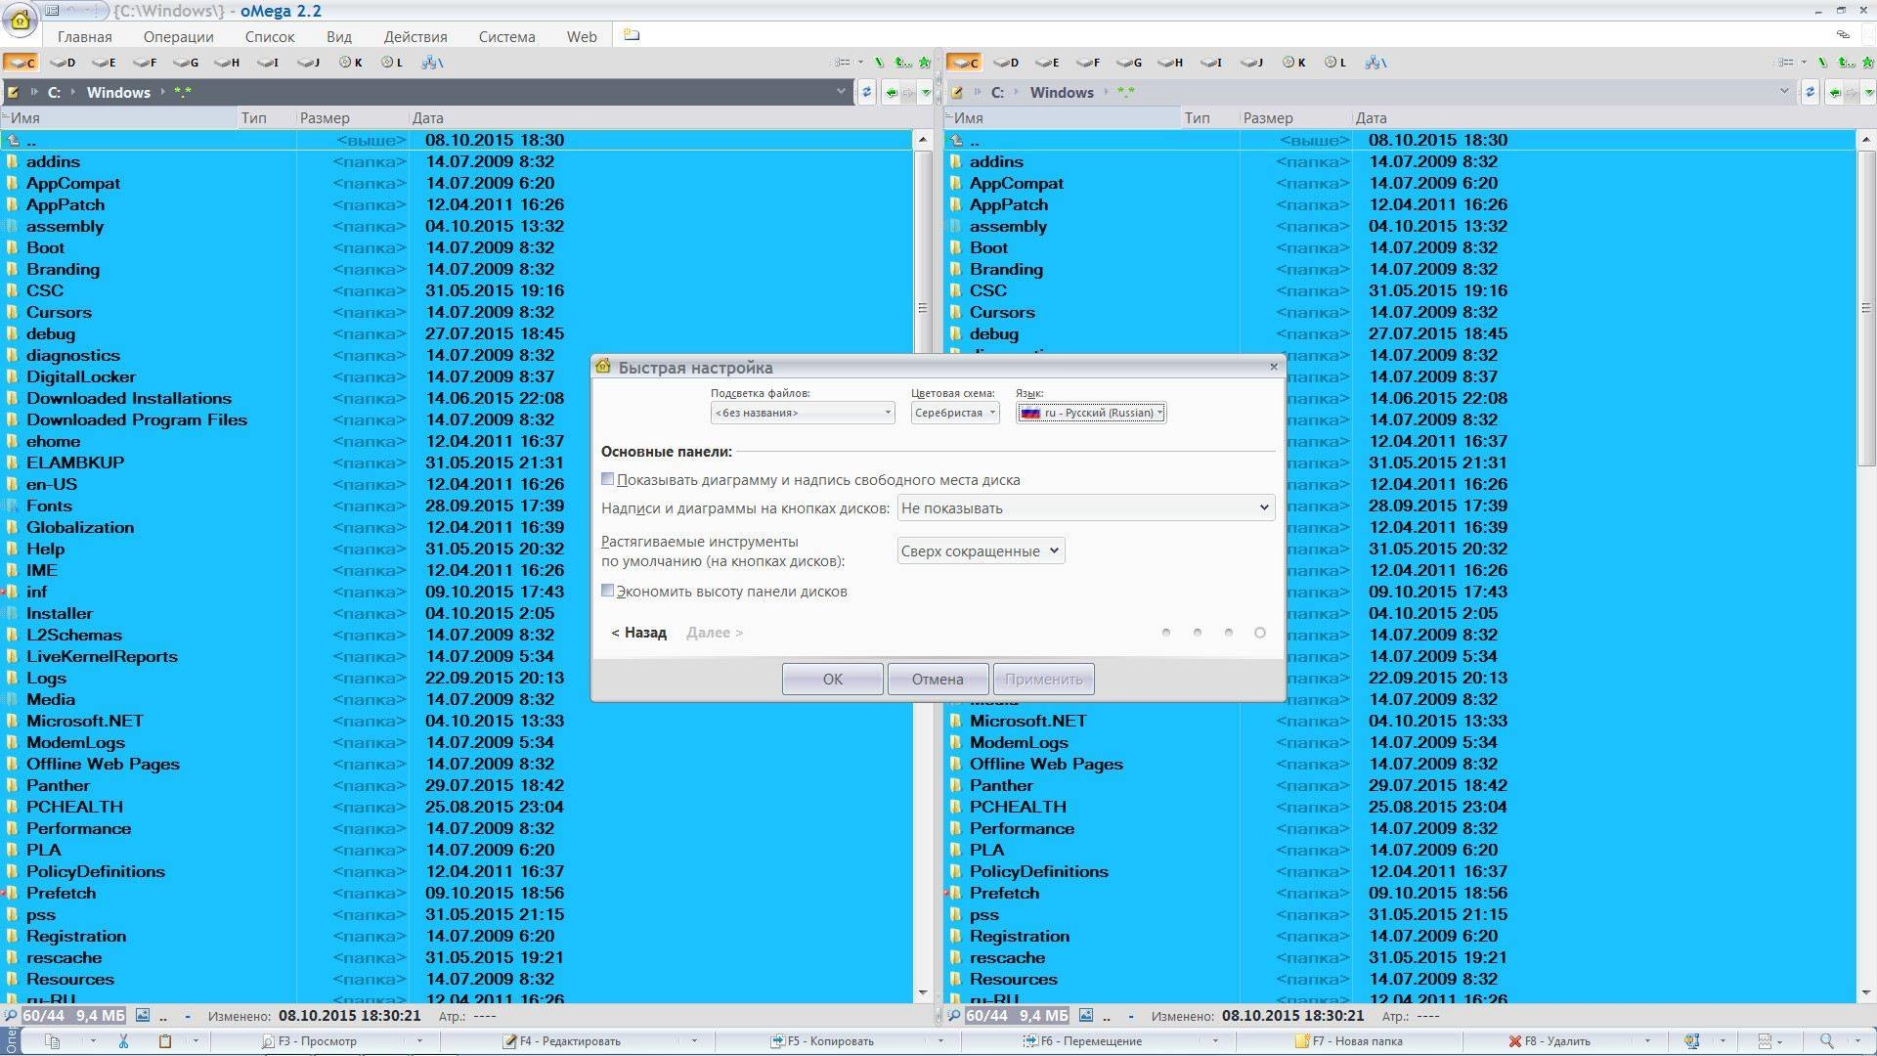
Task: Close the Быстрая настройка dialog
Action: click(1273, 367)
